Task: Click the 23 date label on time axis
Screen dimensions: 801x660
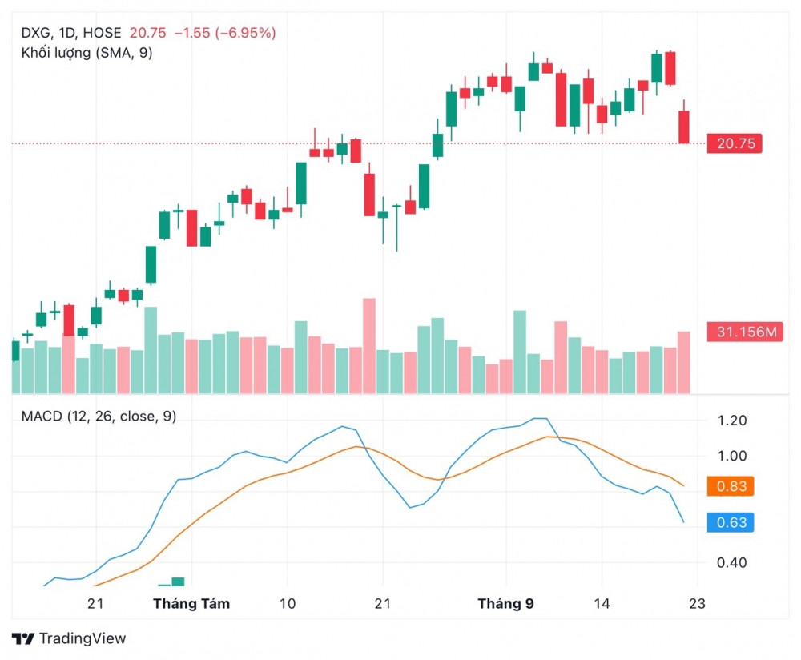Action: click(697, 603)
